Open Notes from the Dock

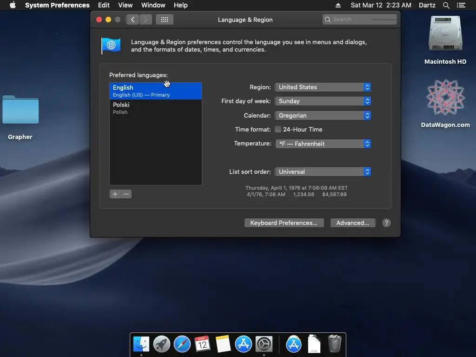pyautogui.click(x=223, y=344)
